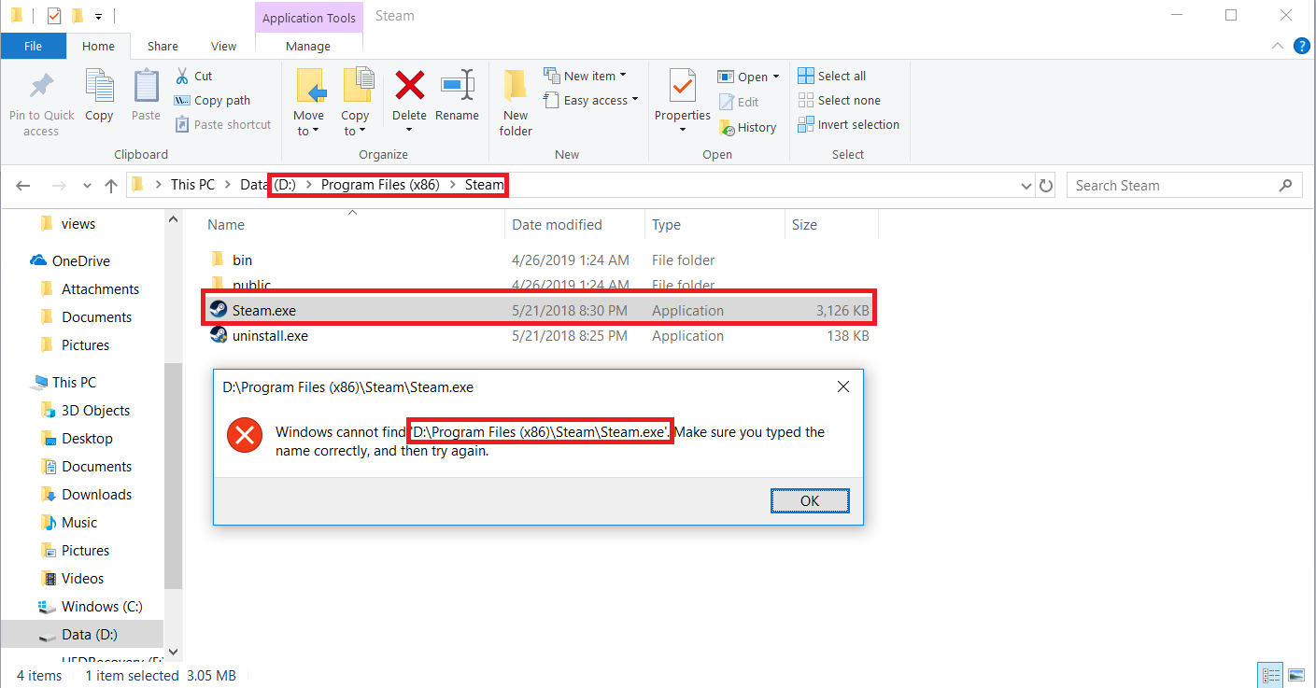Select Paste shortcut in the ribbon
Image resolution: width=1316 pixels, height=688 pixels.
222,124
